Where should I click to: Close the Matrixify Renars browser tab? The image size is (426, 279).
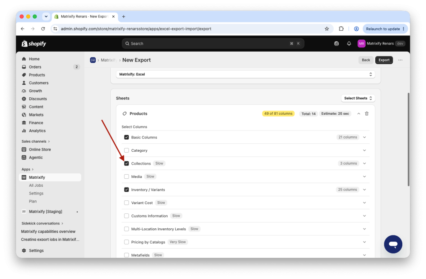click(113, 17)
